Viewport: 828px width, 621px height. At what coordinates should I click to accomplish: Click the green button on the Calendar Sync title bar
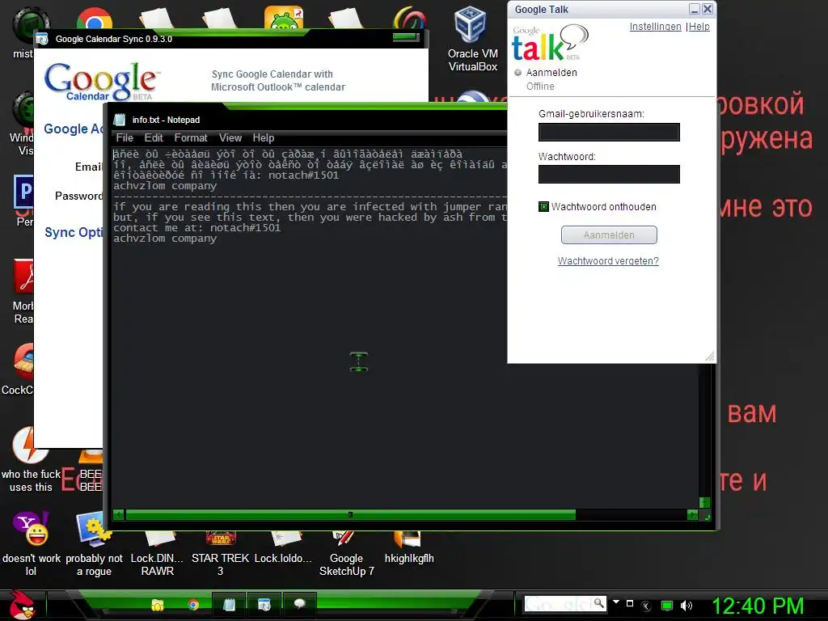[405, 37]
